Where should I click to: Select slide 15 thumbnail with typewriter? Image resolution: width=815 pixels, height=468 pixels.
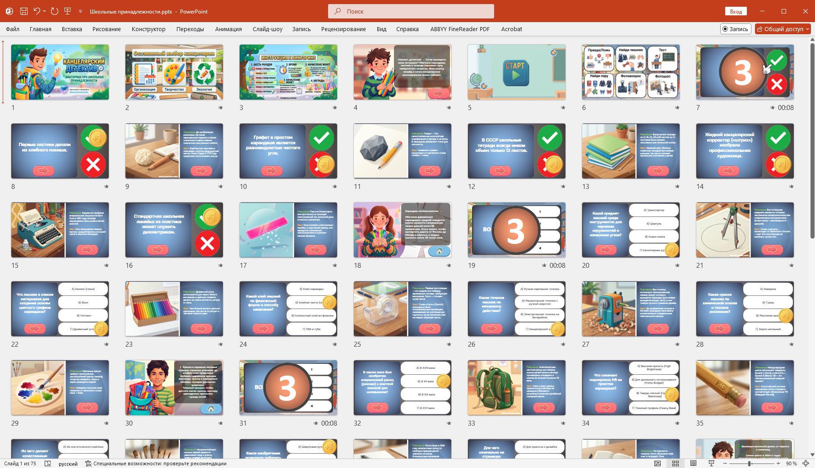pos(60,230)
